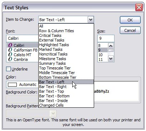Choose Summary Tasks in list

coord(66,63)
